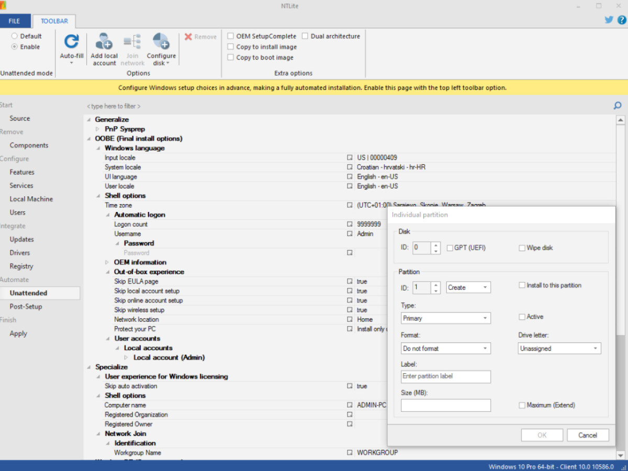Click the edit icon beside Username Admin

(x=350, y=233)
